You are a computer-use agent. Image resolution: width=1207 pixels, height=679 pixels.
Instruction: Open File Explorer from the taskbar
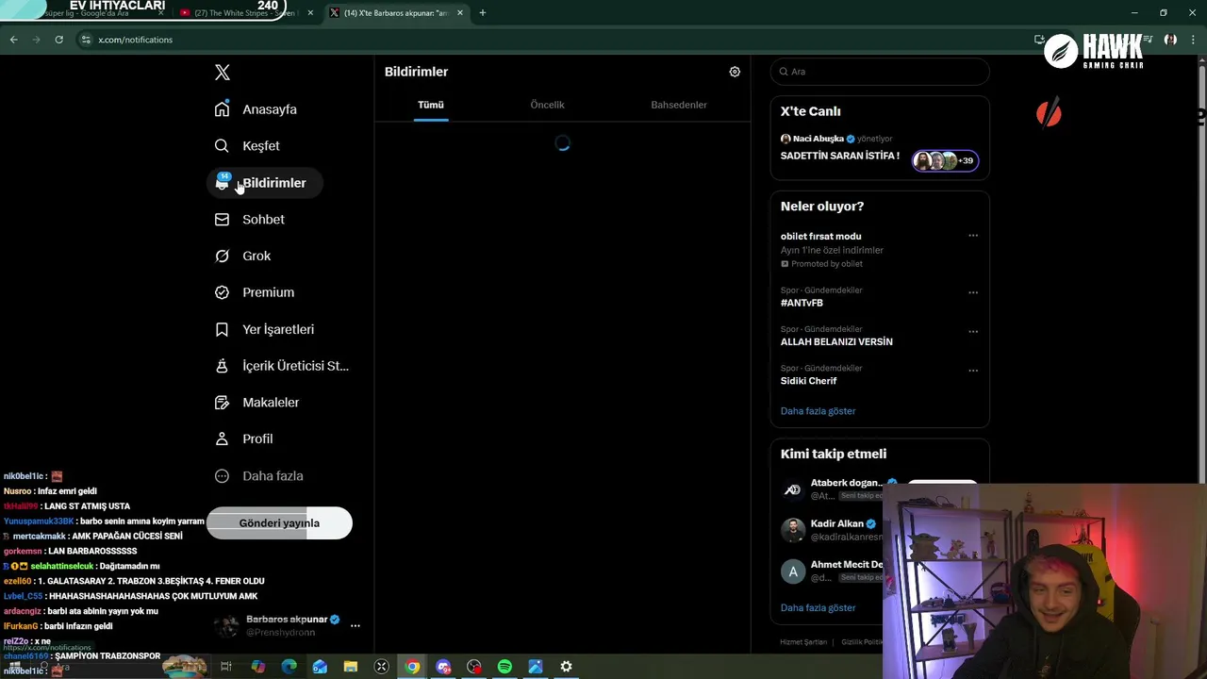[351, 667]
